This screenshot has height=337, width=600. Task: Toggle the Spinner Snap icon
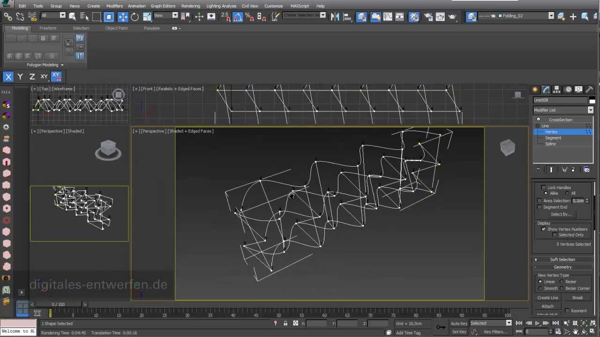click(262, 16)
